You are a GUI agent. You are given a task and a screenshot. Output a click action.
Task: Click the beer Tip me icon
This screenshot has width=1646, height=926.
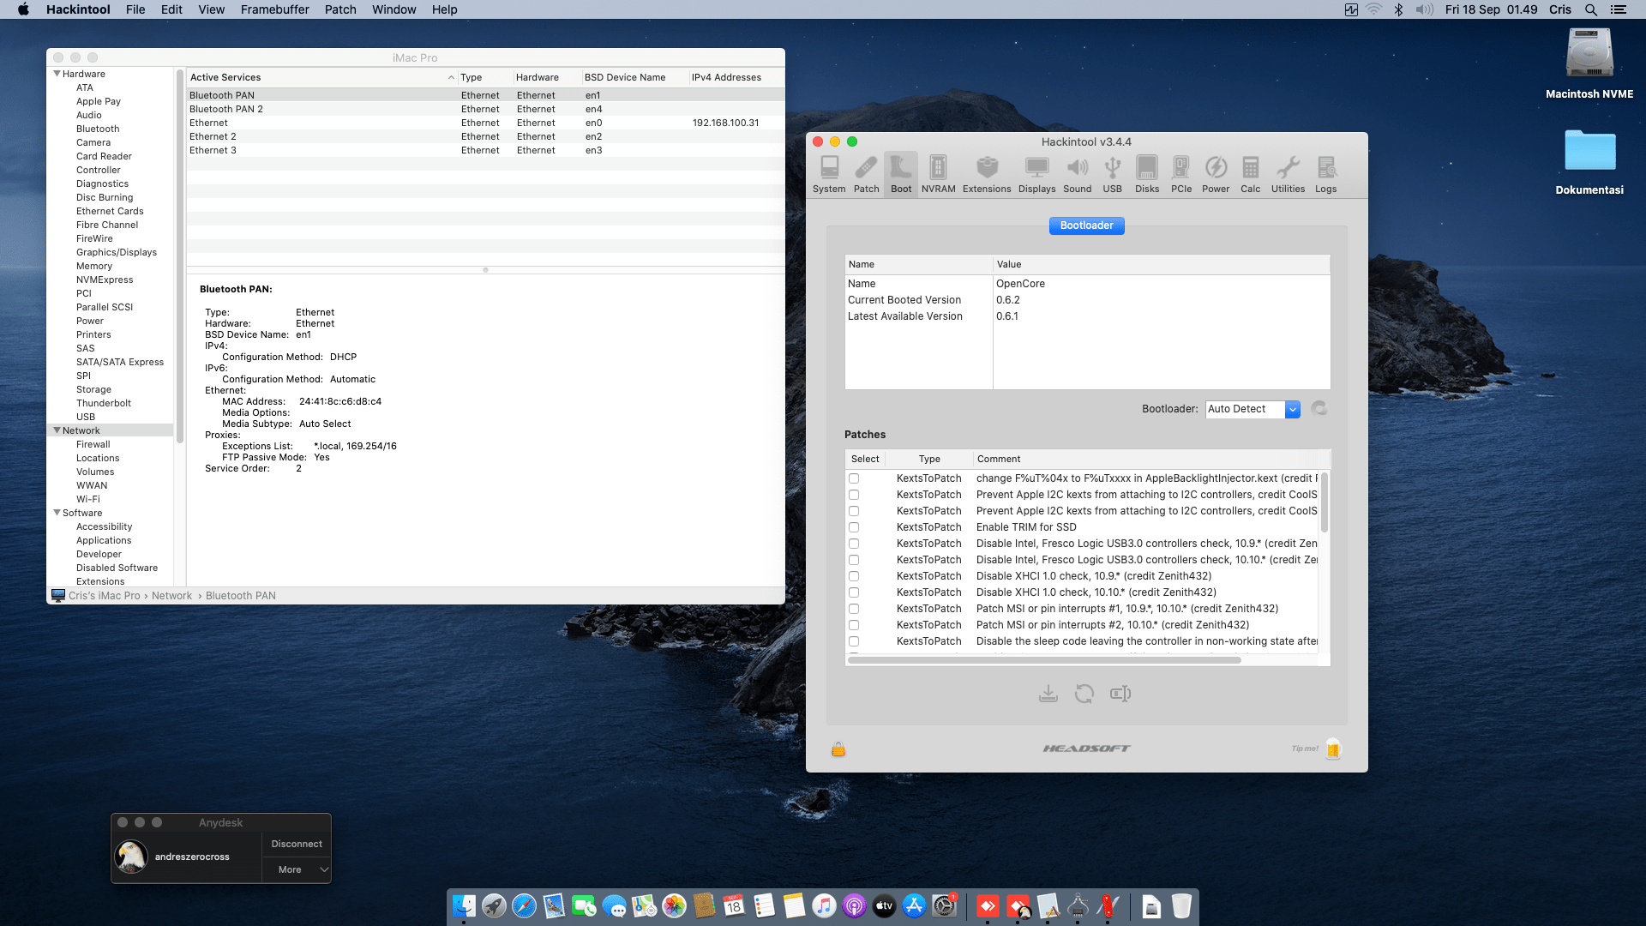(x=1333, y=749)
